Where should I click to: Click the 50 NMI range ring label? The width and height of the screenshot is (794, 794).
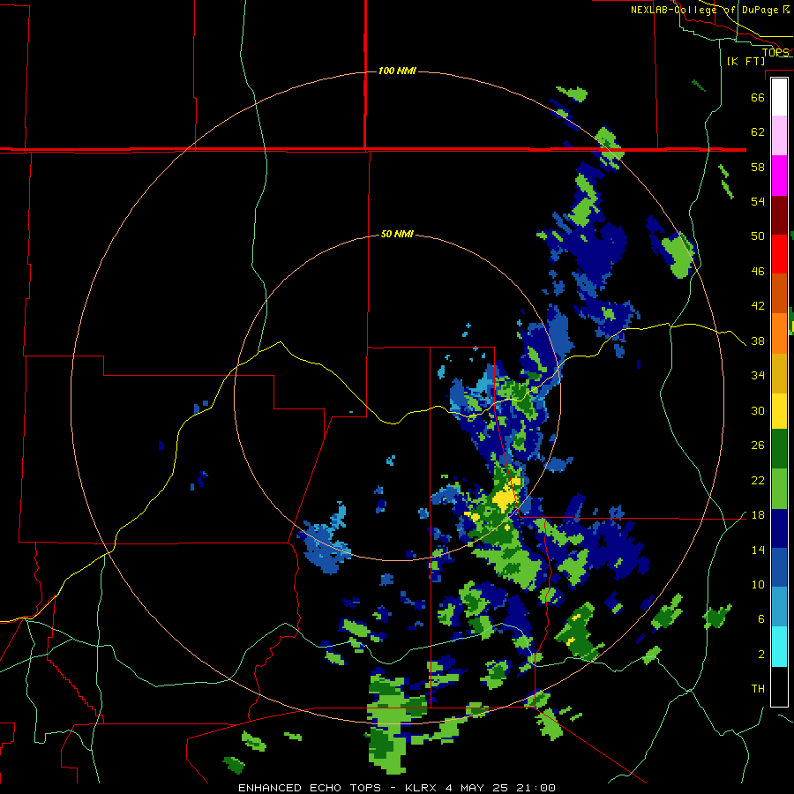click(397, 234)
